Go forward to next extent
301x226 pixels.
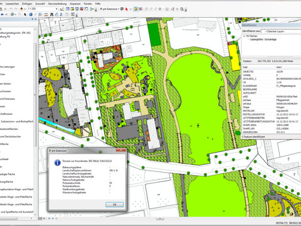6,14
